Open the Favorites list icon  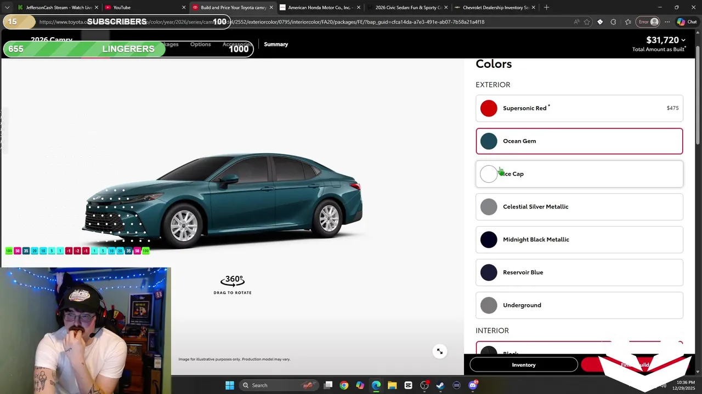627,22
